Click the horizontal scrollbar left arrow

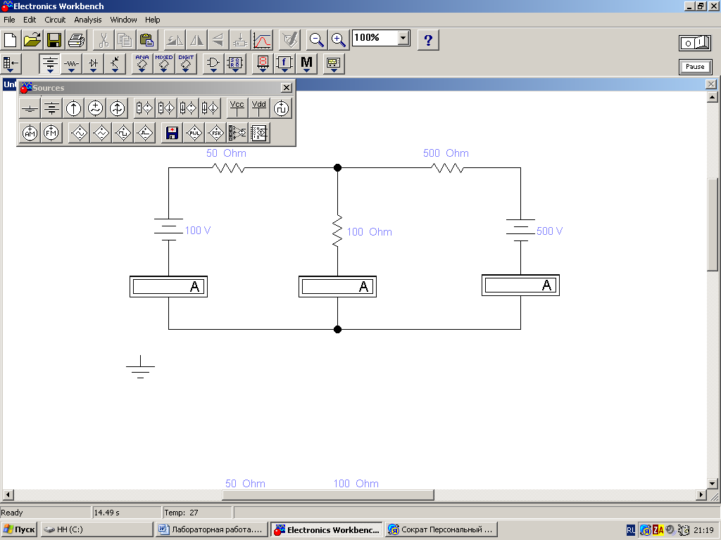coord(8,494)
